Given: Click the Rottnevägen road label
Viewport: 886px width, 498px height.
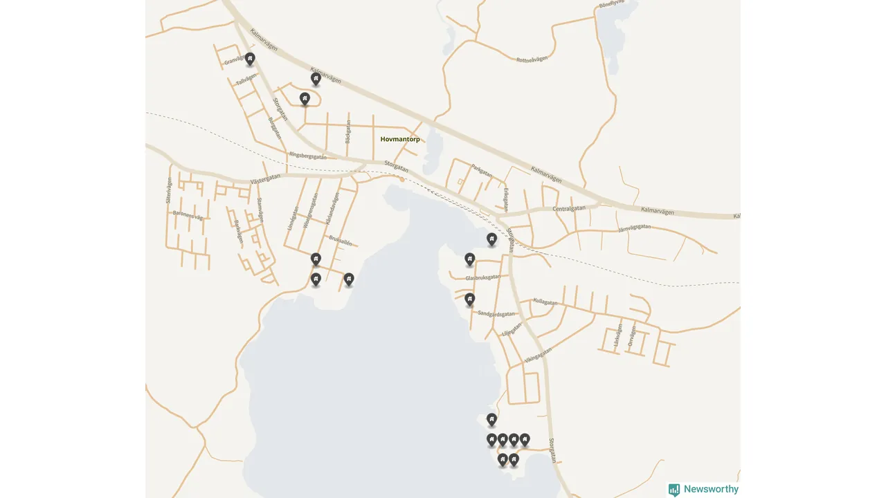Looking at the screenshot, I should click(532, 59).
